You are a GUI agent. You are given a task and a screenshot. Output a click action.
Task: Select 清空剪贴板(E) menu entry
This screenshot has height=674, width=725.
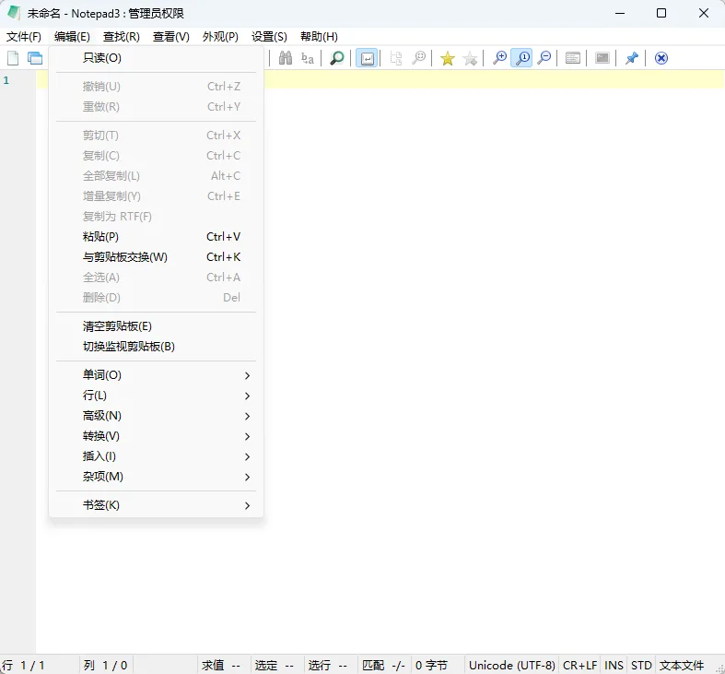click(x=157, y=326)
